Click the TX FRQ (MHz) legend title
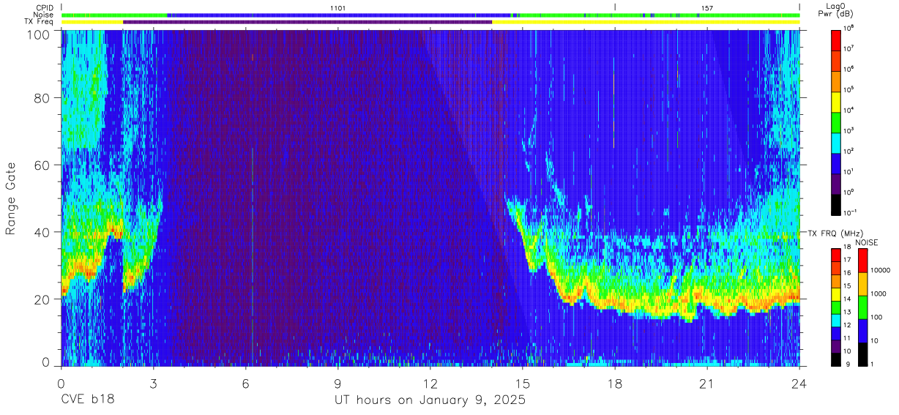Image resolution: width=899 pixels, height=415 pixels. click(834, 233)
